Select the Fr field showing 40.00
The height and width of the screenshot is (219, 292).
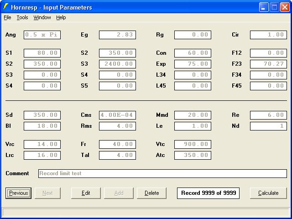(118, 144)
